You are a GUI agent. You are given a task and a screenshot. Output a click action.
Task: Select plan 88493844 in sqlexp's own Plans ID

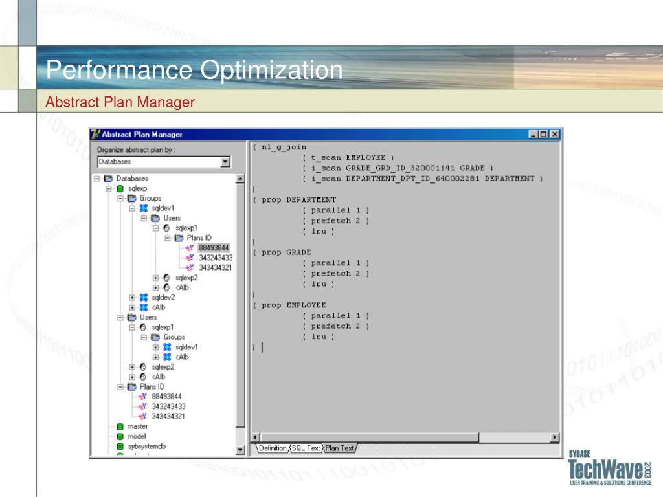(166, 397)
